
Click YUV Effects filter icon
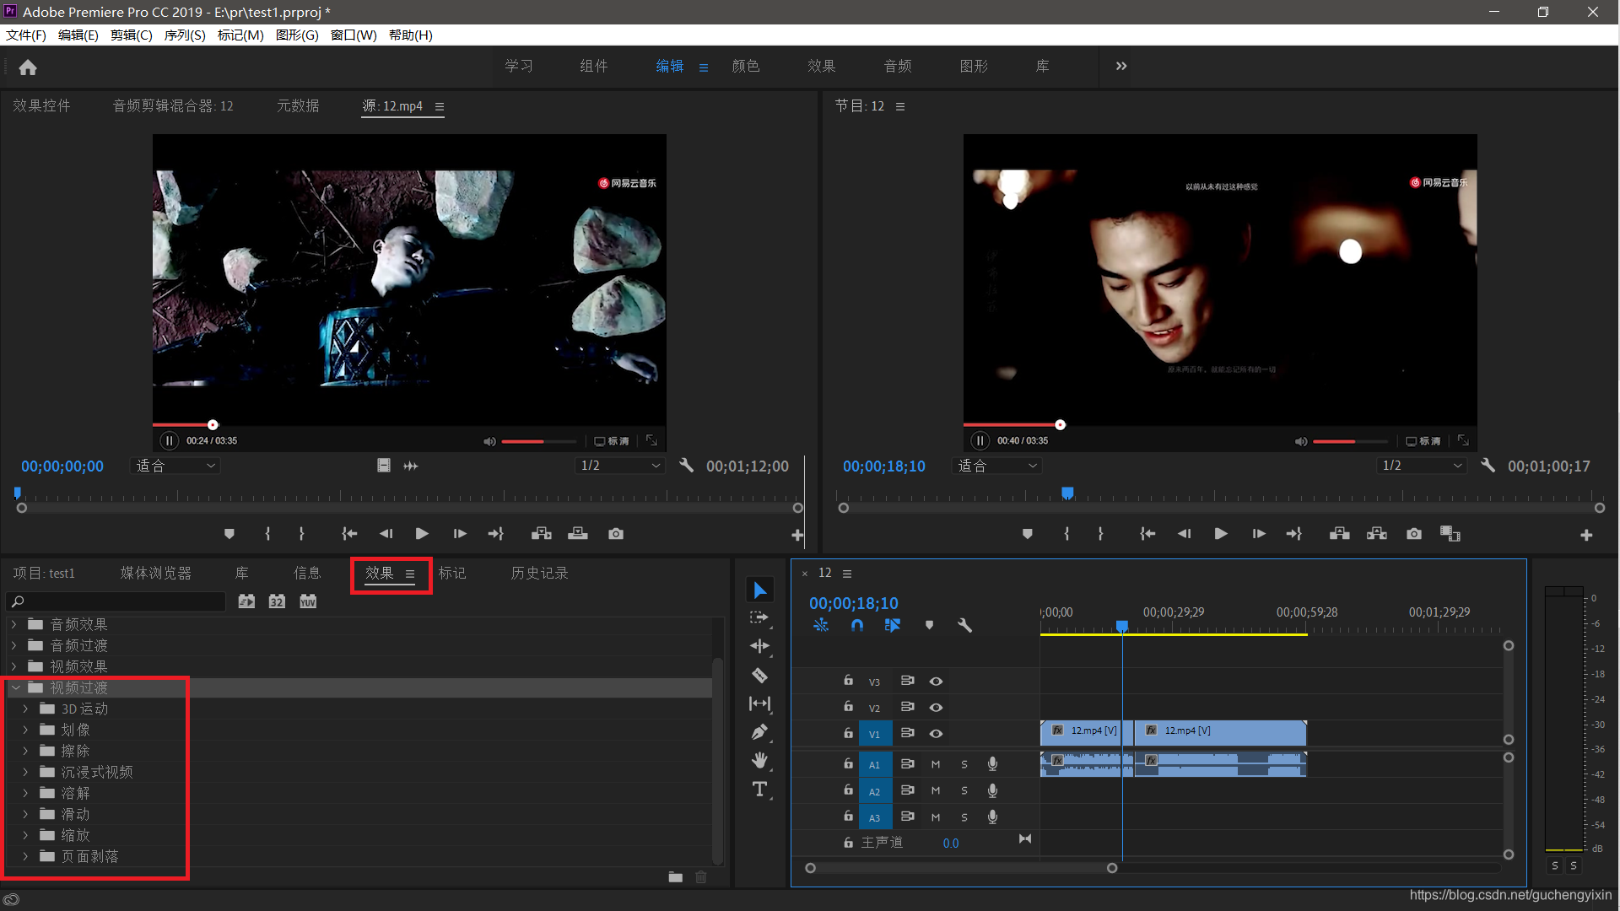tap(308, 601)
